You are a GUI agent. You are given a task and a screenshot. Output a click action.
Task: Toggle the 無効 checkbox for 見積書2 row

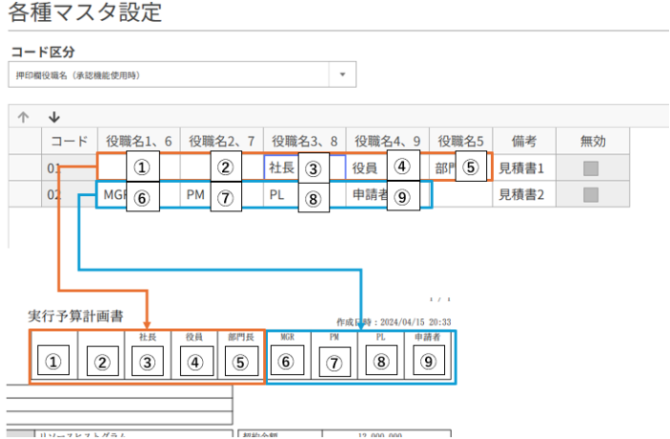click(x=592, y=195)
